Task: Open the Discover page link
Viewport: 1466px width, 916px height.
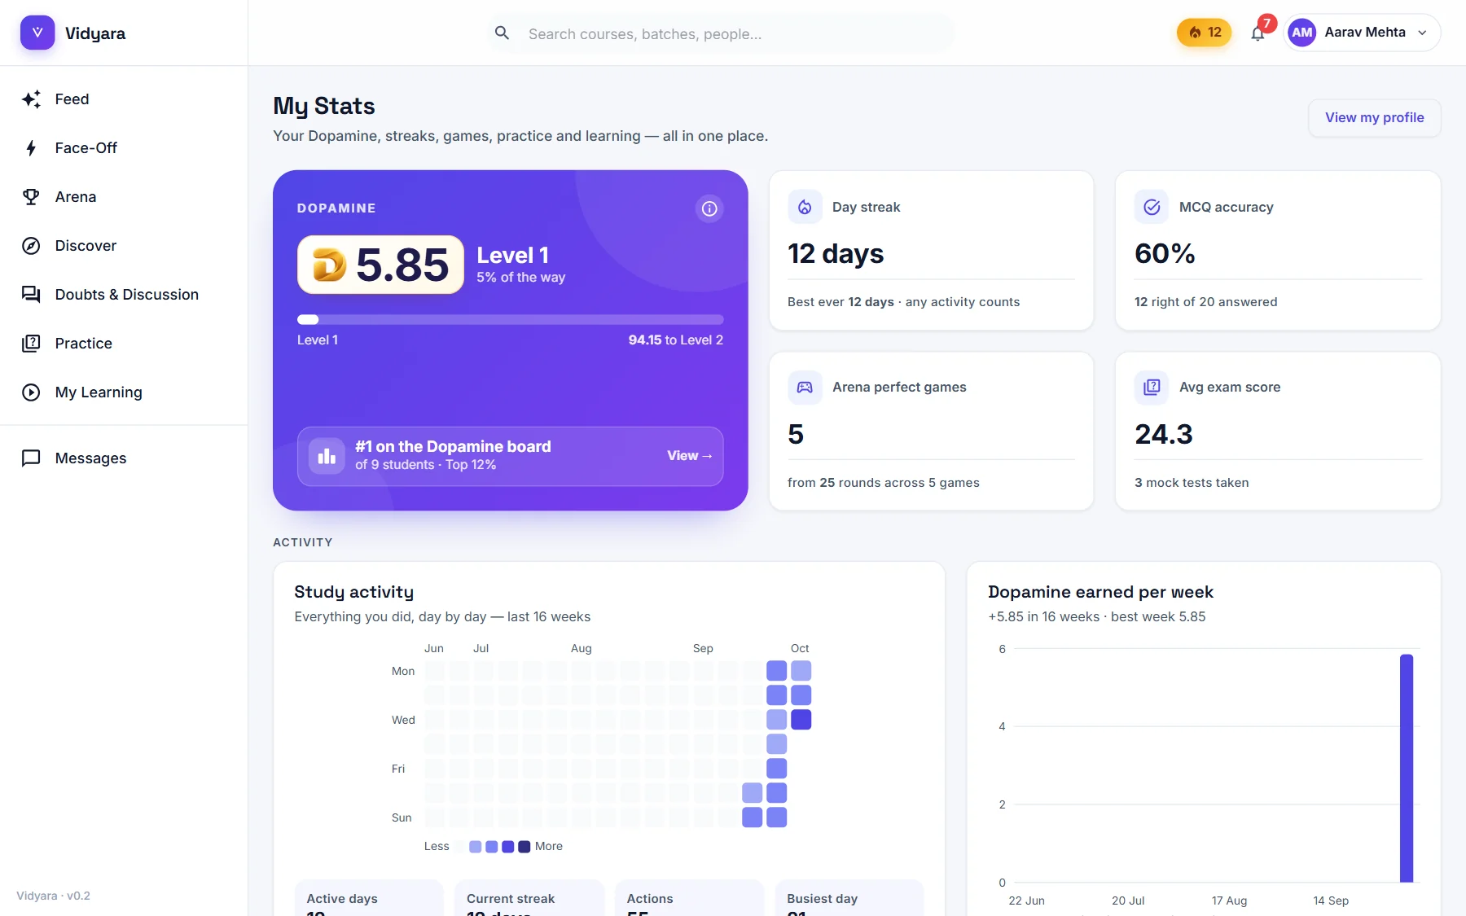Action: point(124,246)
